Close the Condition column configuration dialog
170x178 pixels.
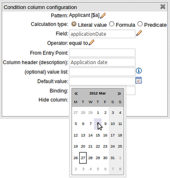pos(163,7)
